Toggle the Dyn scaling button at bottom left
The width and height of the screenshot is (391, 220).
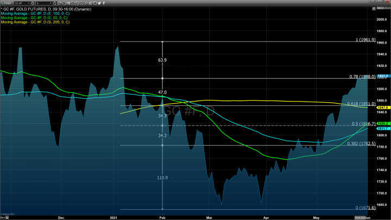click(3, 217)
